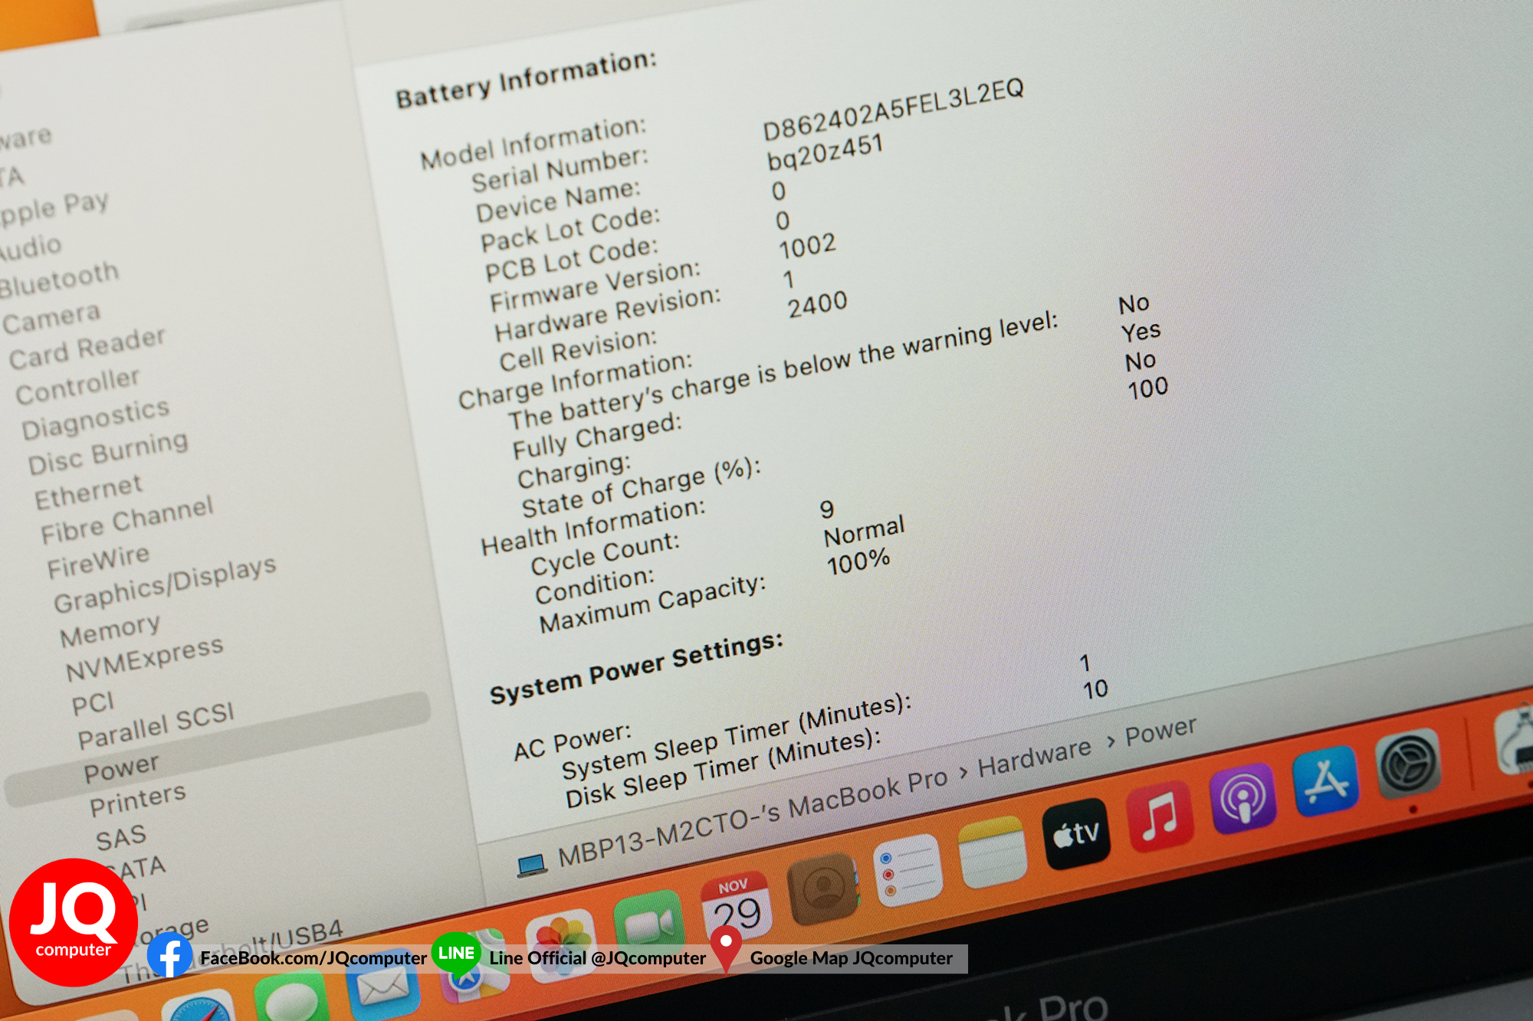Click the laptop icon in path bar

tap(532, 865)
